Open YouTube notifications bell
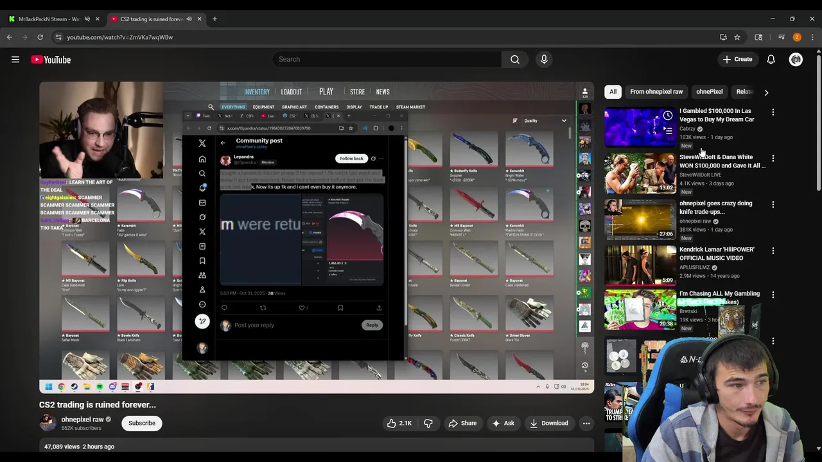Viewport: 822px width, 462px height. (771, 59)
